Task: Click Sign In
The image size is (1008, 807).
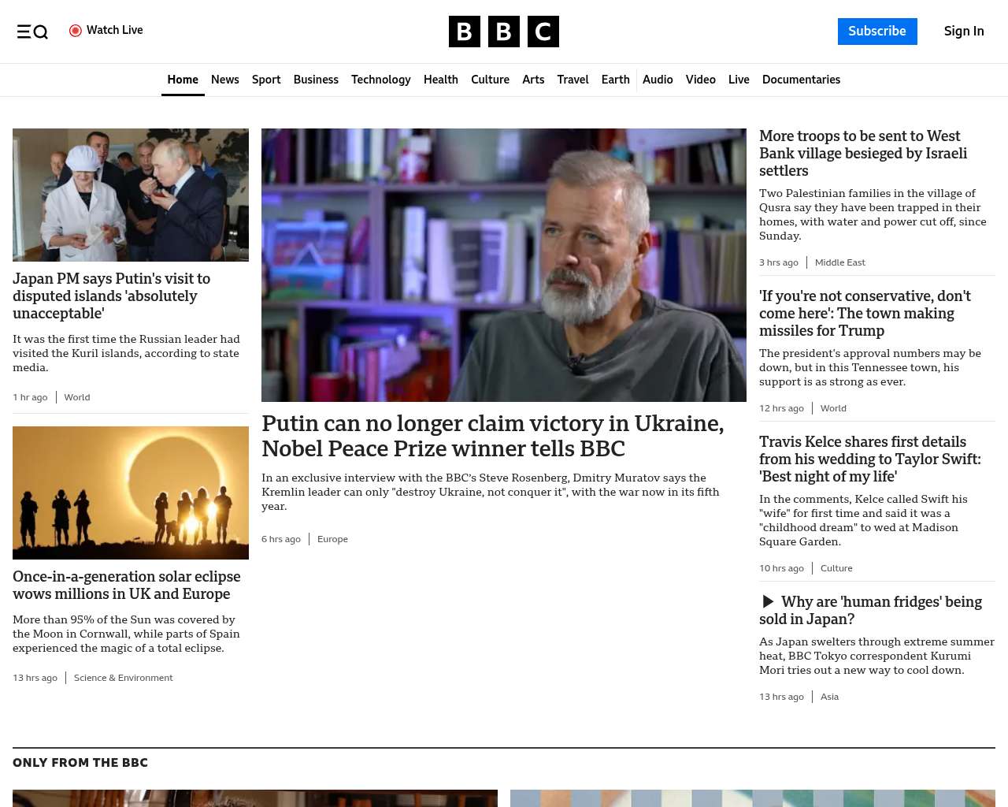Action: coord(964,32)
